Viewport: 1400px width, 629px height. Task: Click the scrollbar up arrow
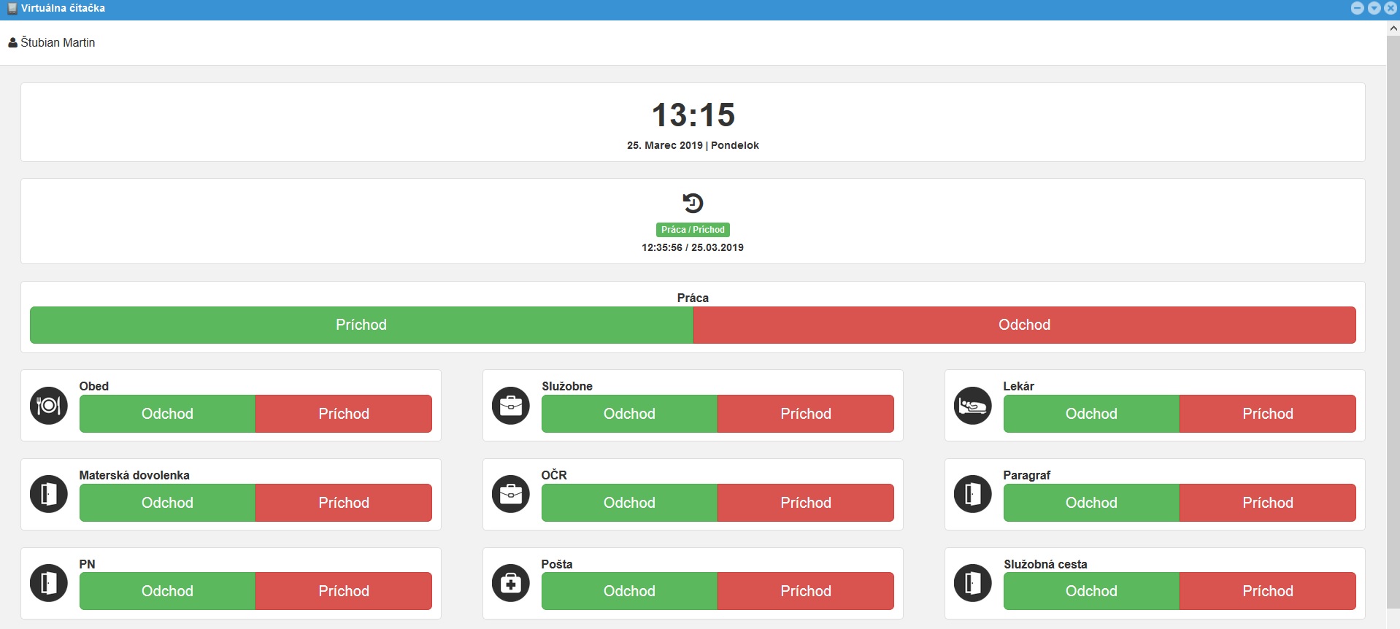point(1393,28)
